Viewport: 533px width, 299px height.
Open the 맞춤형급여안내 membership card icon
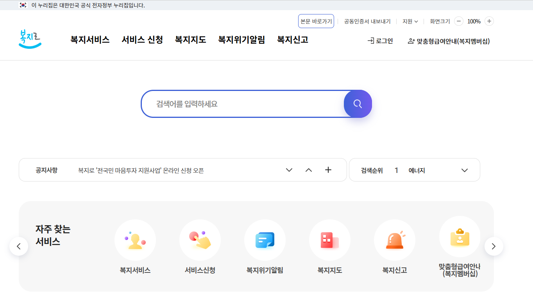click(x=460, y=237)
